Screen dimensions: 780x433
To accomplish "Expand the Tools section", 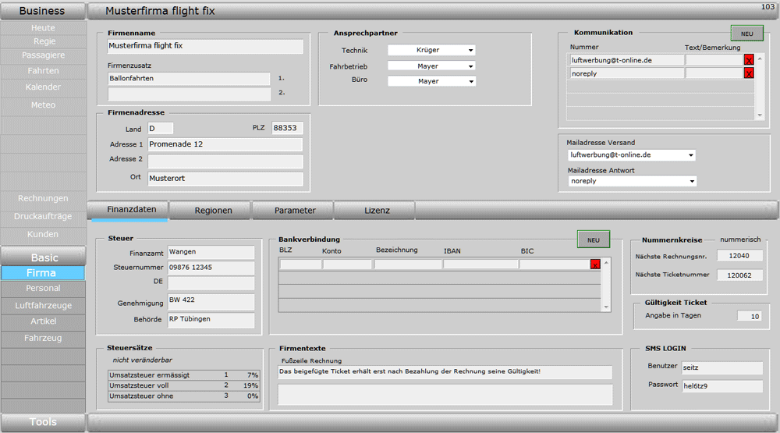I will (43, 422).
